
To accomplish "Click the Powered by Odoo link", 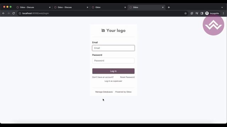I will click(x=123, y=92).
